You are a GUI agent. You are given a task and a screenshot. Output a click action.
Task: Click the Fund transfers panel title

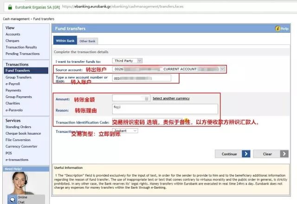click(x=70, y=29)
